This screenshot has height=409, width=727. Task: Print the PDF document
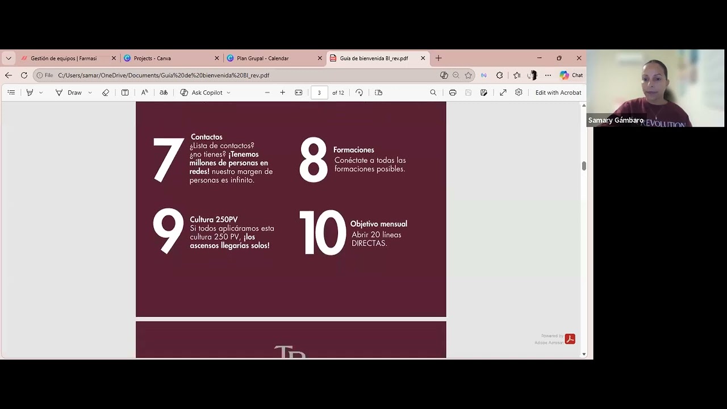pyautogui.click(x=453, y=93)
